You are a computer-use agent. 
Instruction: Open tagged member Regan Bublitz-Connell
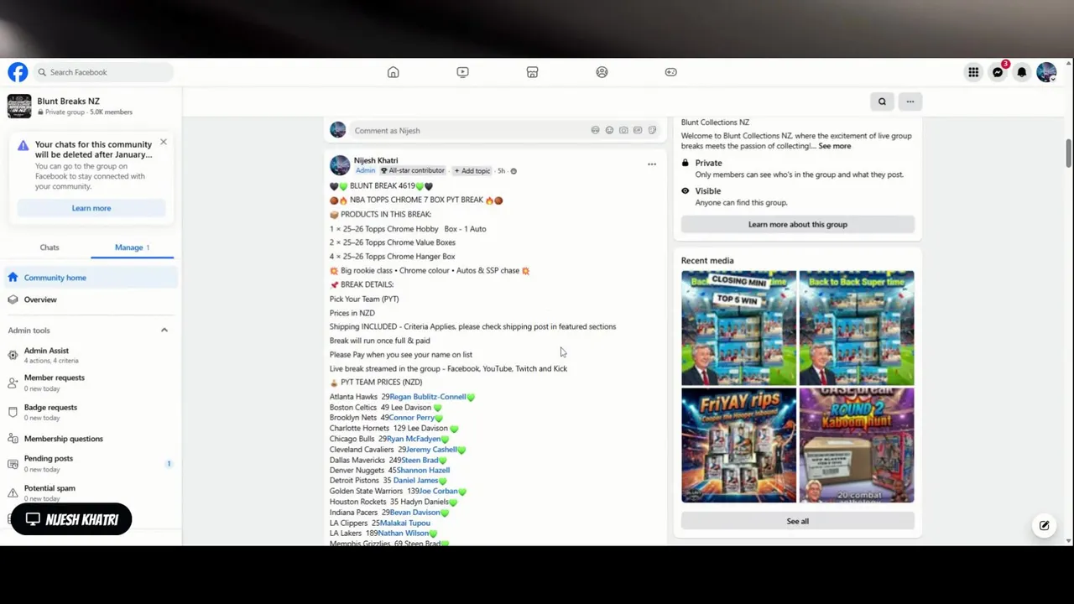(427, 397)
